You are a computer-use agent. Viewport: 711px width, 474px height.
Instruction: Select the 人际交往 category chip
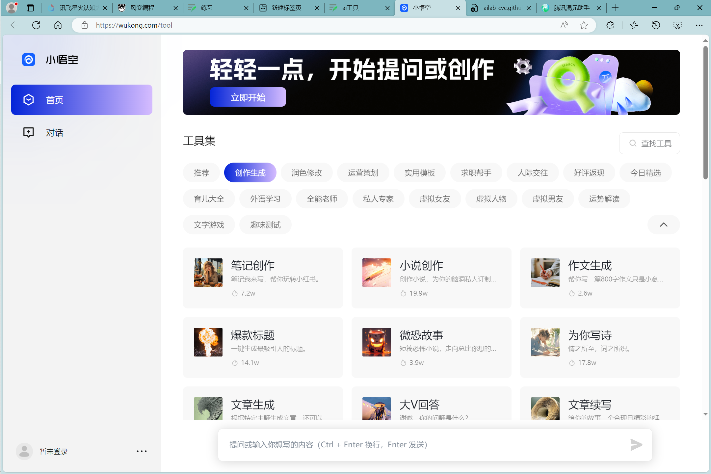point(533,172)
